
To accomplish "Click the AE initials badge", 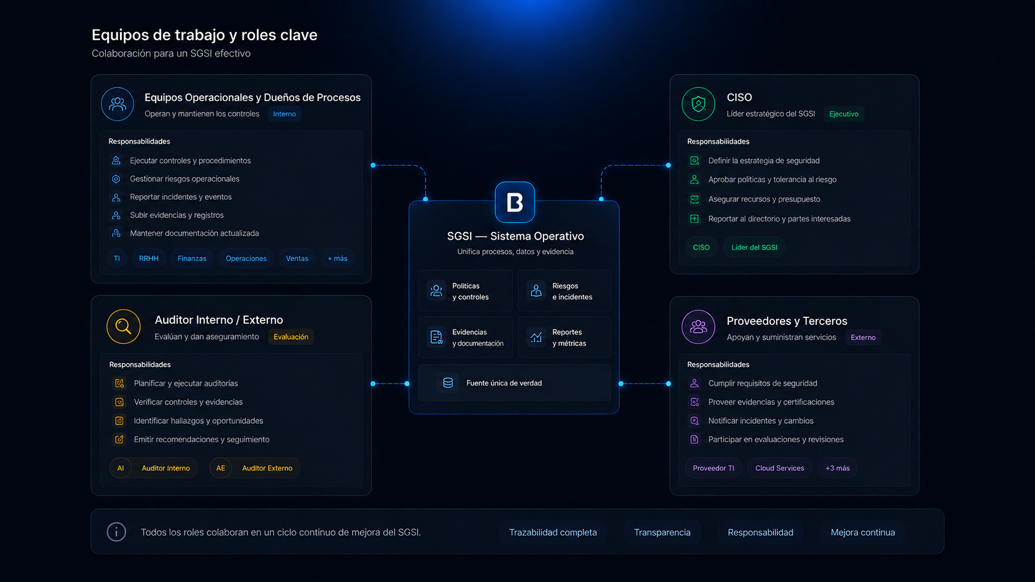I will tap(221, 468).
